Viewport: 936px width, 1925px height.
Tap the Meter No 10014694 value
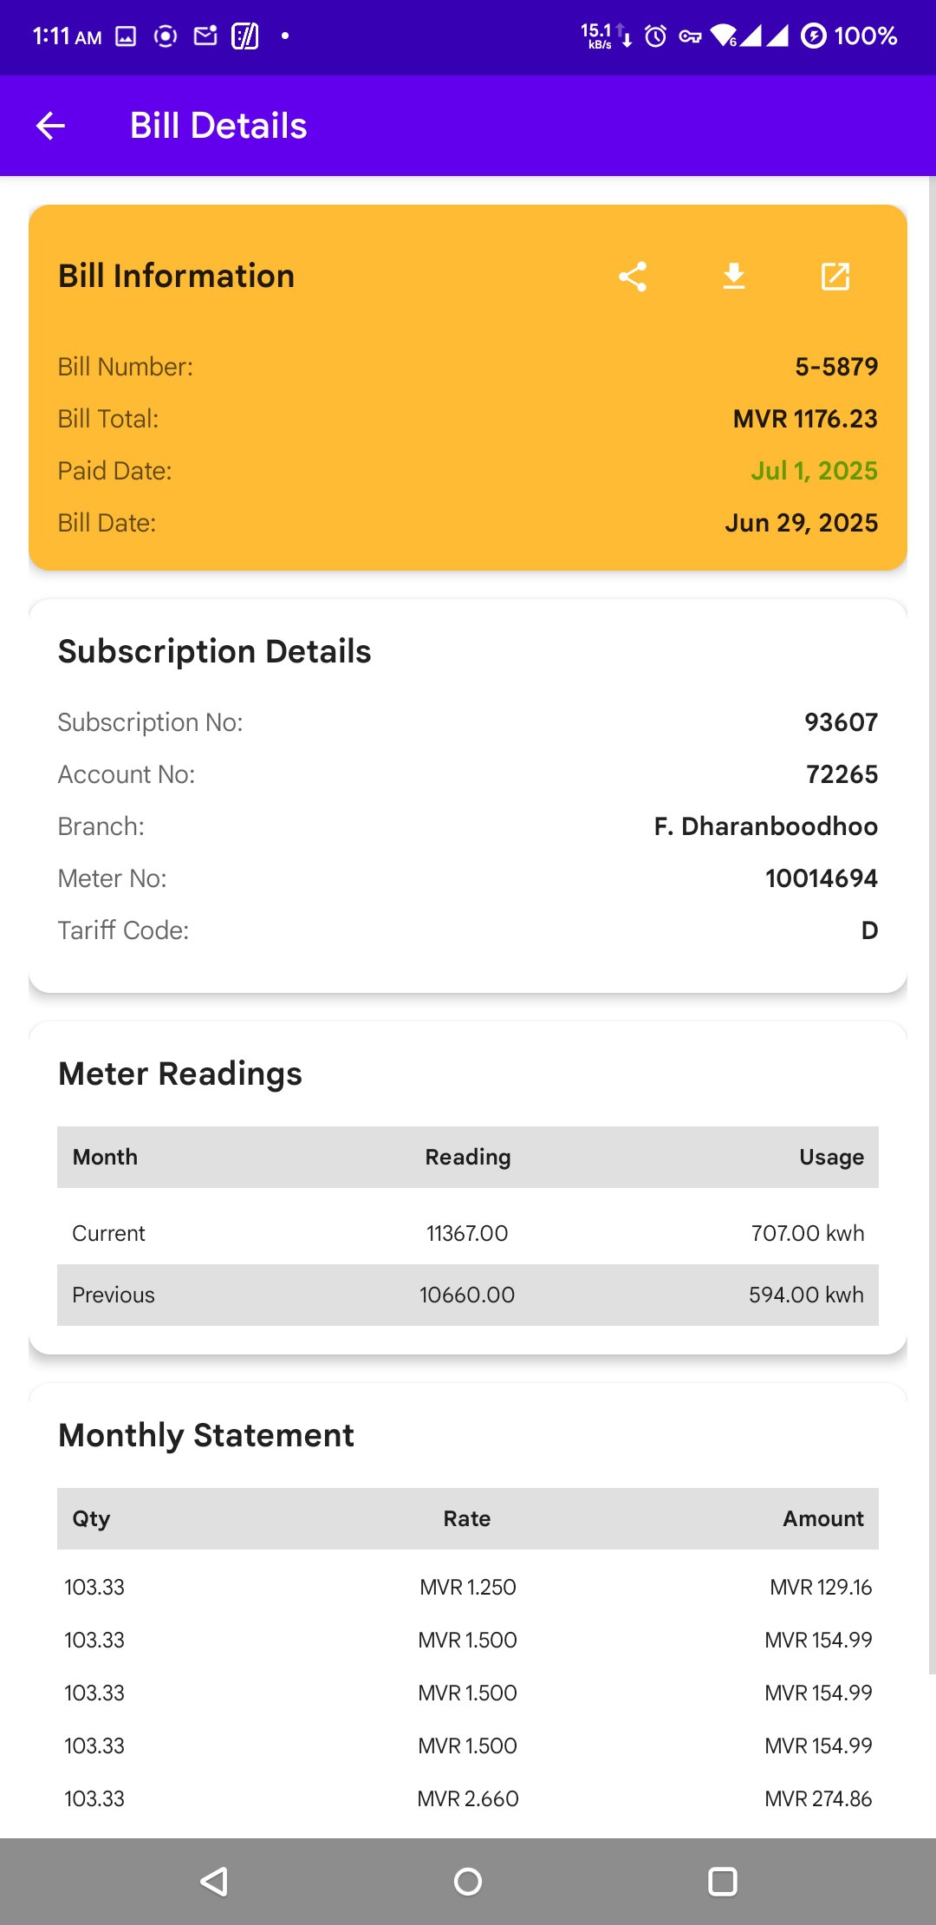point(821,878)
